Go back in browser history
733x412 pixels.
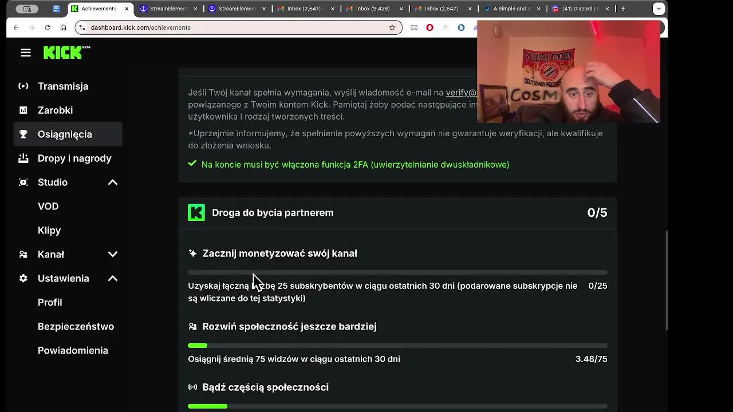click(16, 27)
